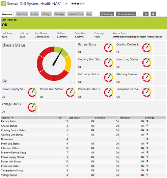Toggle the Channel column sort arrow
The height and width of the screenshot is (178, 167).
tap(12, 118)
